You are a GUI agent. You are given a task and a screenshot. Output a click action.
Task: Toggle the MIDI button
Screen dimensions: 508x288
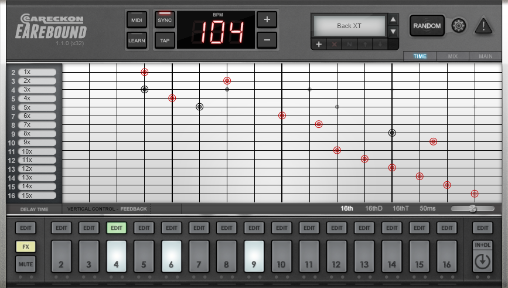coord(137,19)
